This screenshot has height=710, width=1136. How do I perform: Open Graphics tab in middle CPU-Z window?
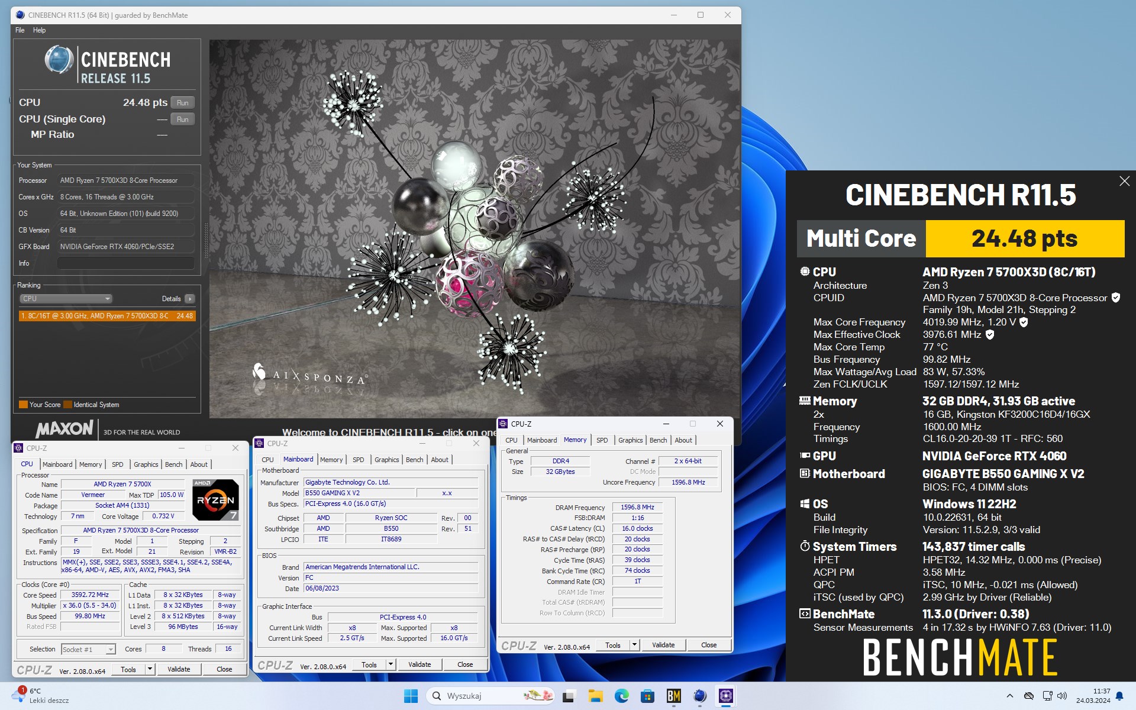(x=387, y=460)
